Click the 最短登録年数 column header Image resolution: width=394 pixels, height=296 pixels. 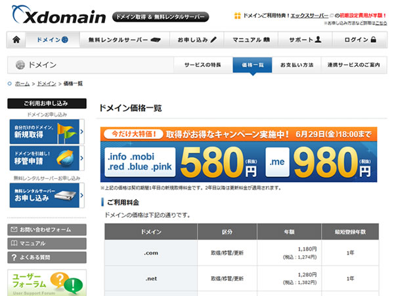click(x=350, y=232)
